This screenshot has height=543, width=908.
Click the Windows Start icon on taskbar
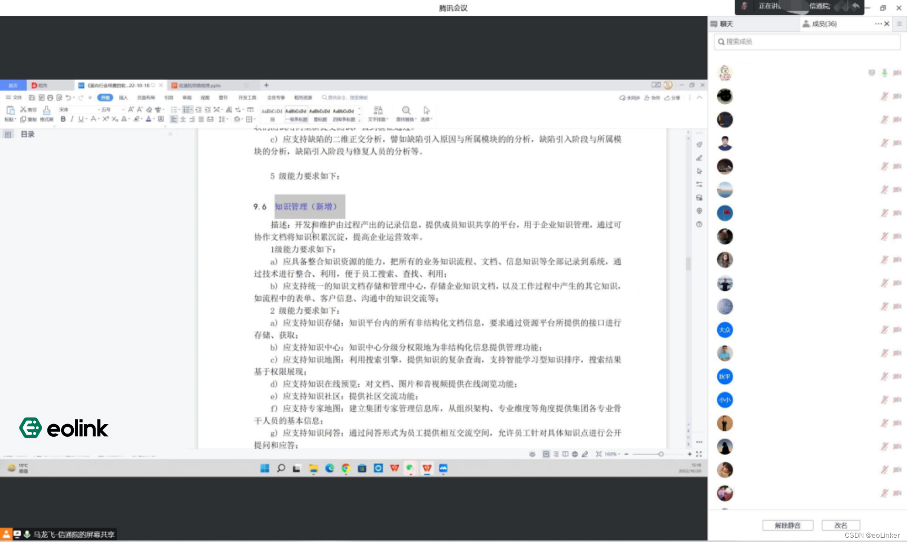pos(264,468)
